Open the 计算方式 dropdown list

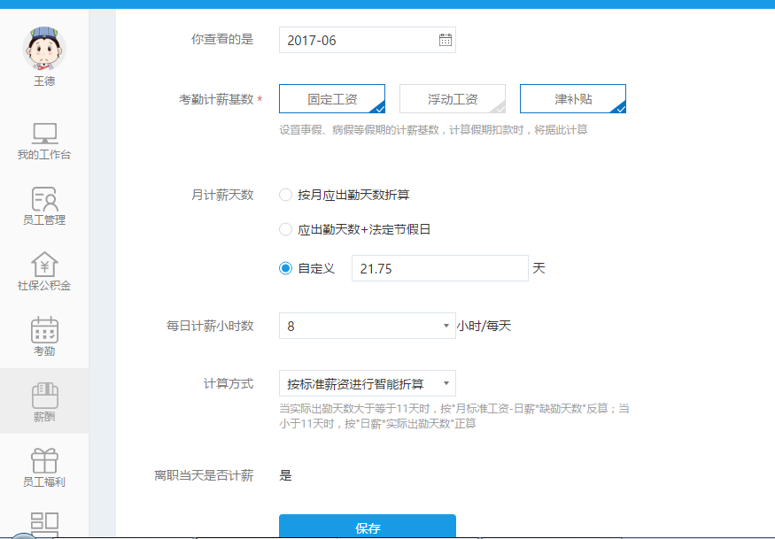click(368, 383)
